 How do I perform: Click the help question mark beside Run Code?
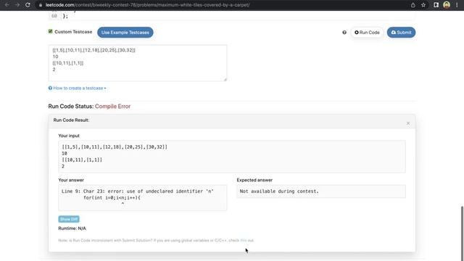pyautogui.click(x=344, y=33)
